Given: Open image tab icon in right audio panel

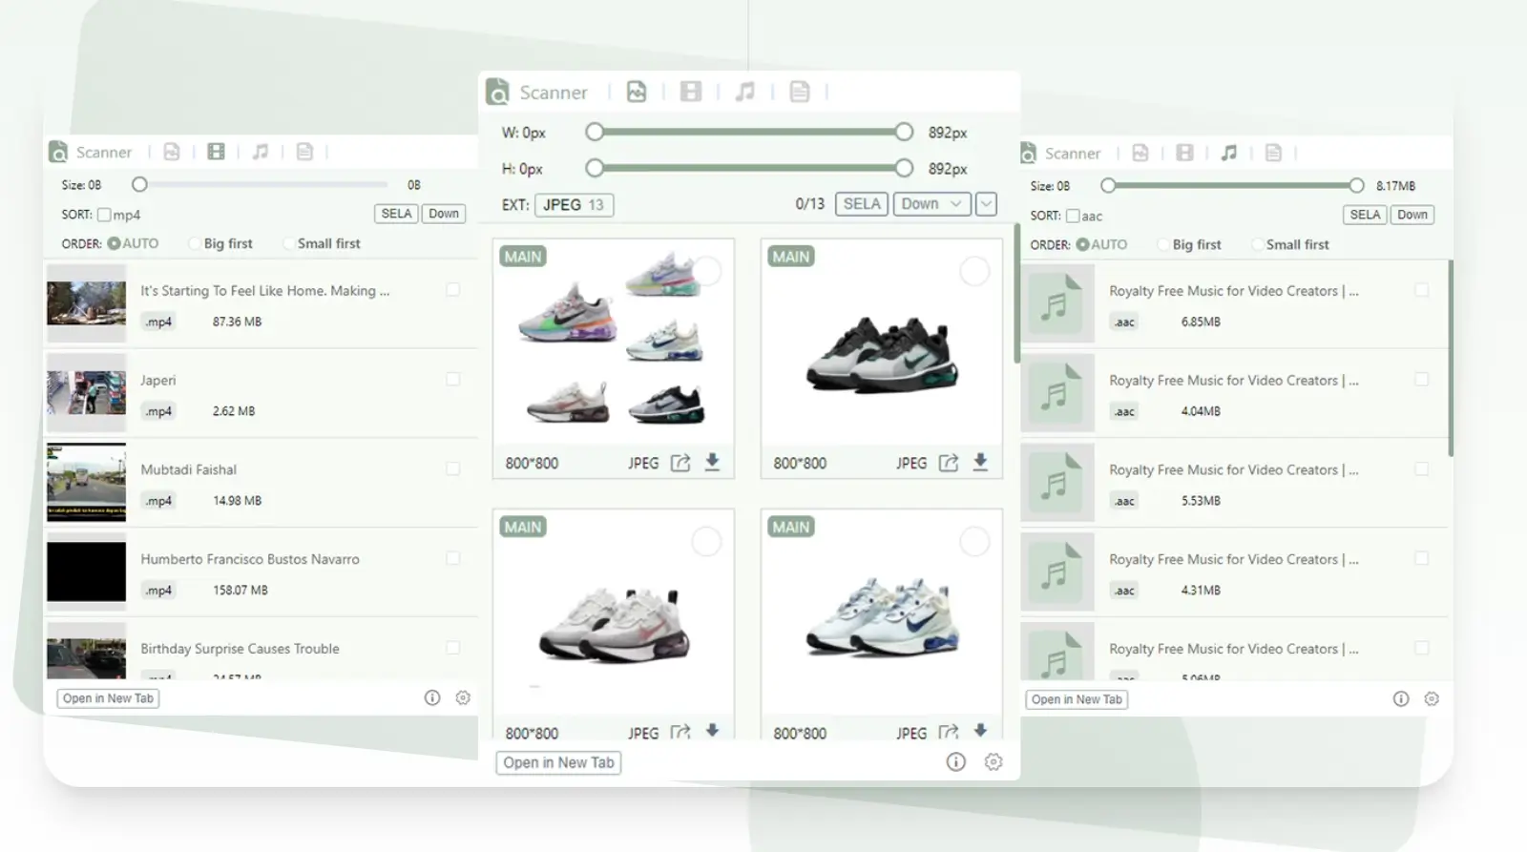Looking at the screenshot, I should [1140, 153].
